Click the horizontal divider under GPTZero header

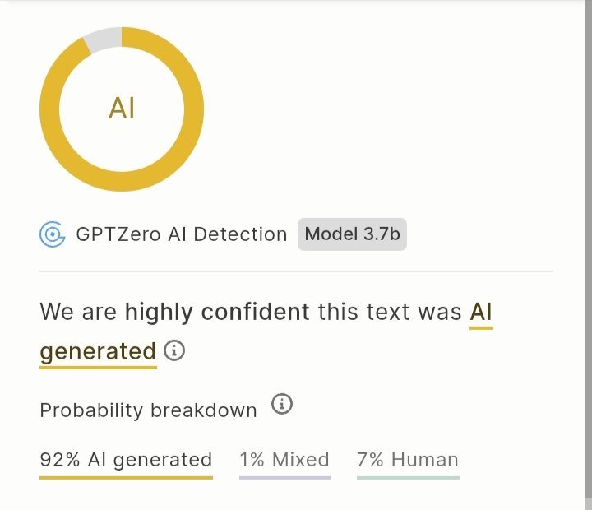point(296,271)
